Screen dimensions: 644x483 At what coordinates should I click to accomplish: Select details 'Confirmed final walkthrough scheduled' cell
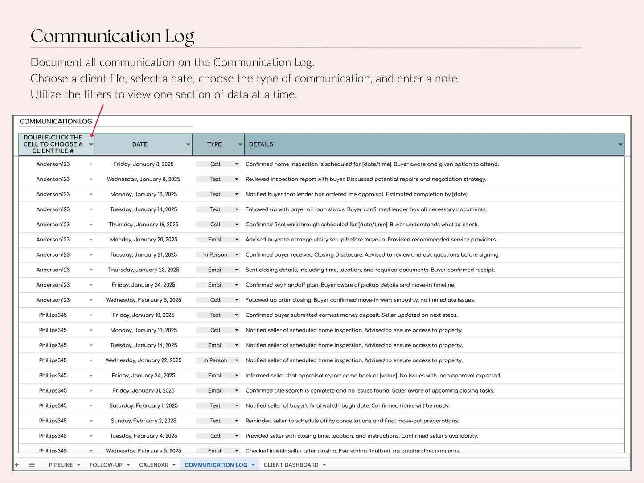[434, 225]
